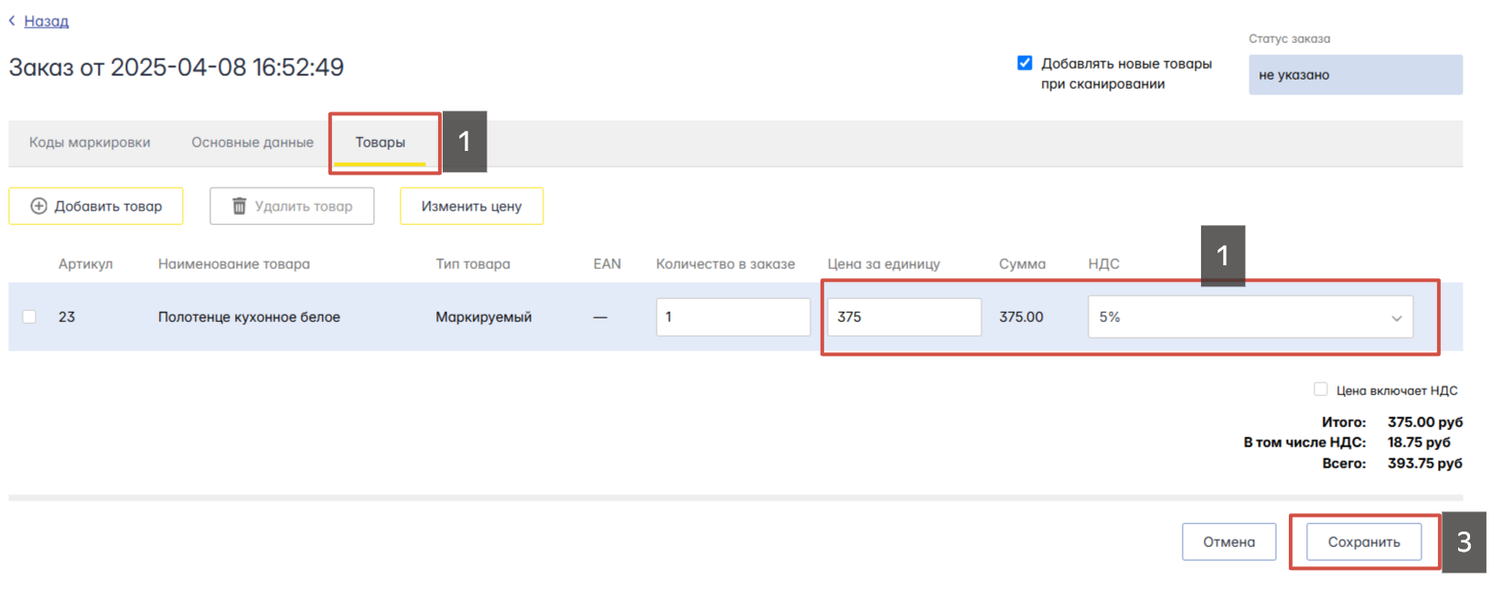
Task: Click the Количество в заказе input field
Action: (x=733, y=317)
